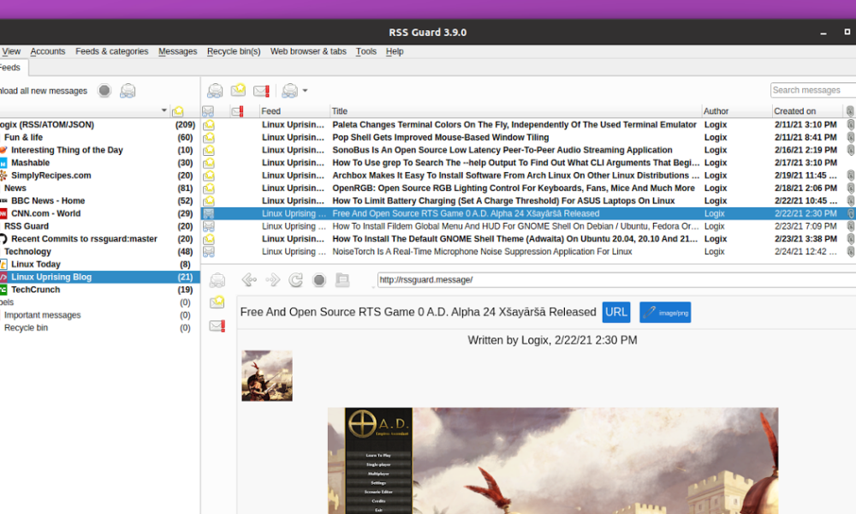Minimize the RSS Guard window

[823, 33]
